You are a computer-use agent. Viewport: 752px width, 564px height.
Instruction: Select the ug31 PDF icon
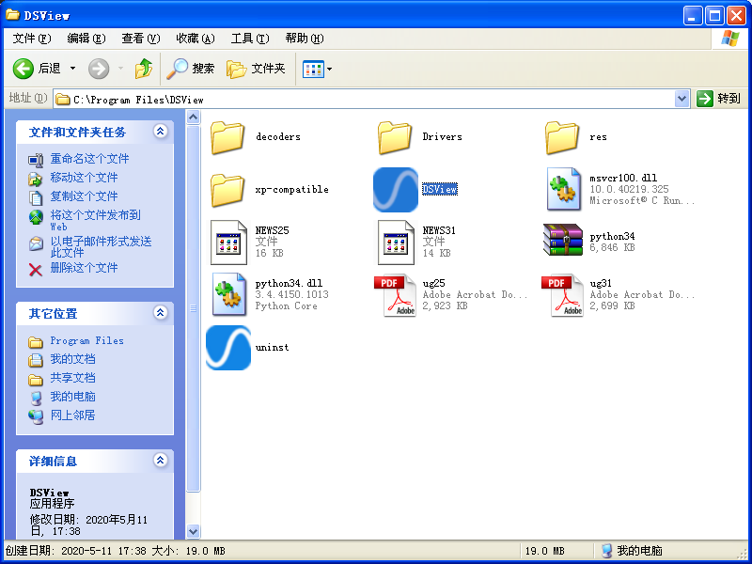coord(562,295)
